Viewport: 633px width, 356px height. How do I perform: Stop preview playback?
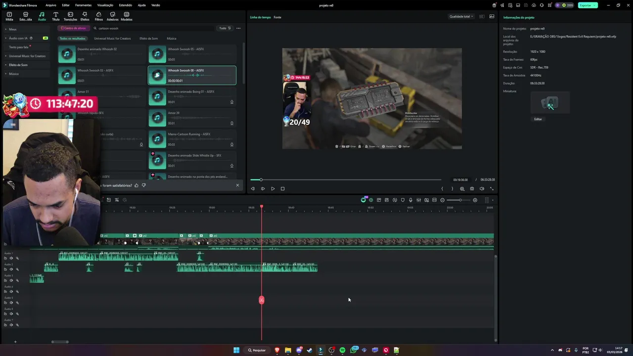tap(282, 188)
